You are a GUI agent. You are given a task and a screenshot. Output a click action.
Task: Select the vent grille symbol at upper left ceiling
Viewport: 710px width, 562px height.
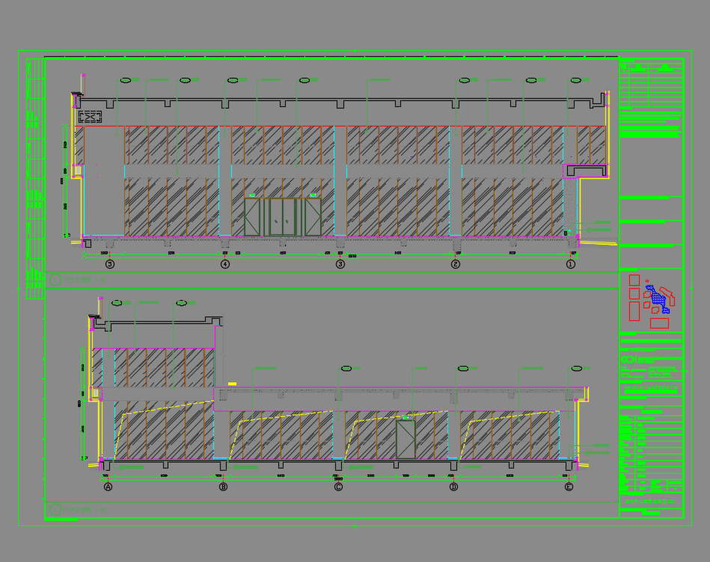90,117
